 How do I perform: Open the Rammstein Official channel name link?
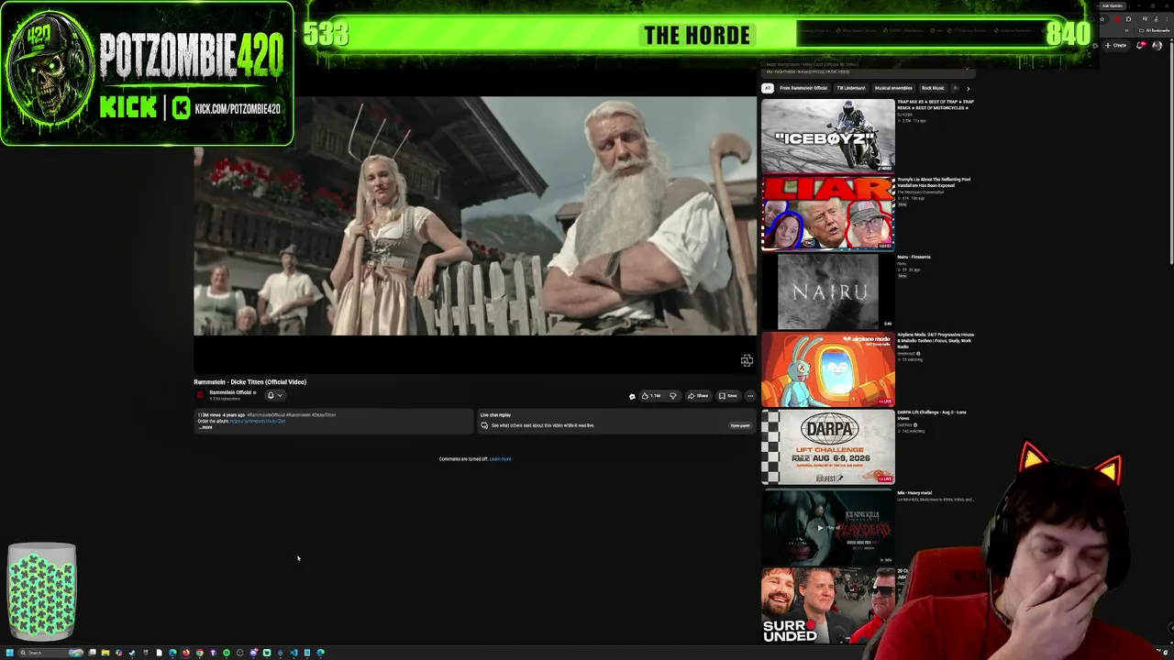tap(230, 392)
